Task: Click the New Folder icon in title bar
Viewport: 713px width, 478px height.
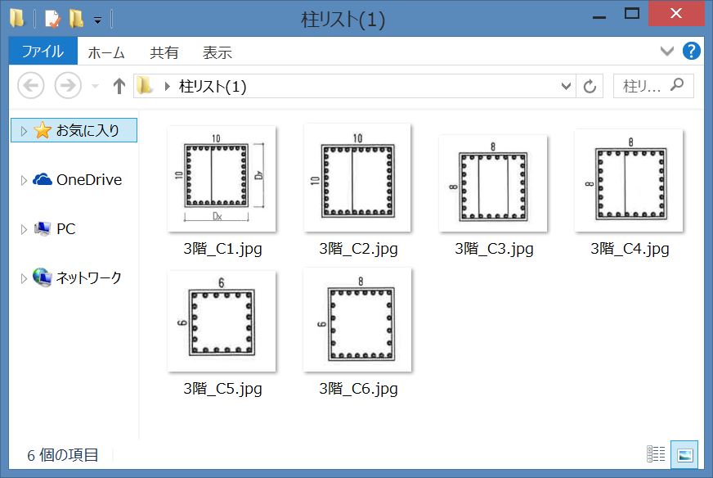Action: click(76, 18)
